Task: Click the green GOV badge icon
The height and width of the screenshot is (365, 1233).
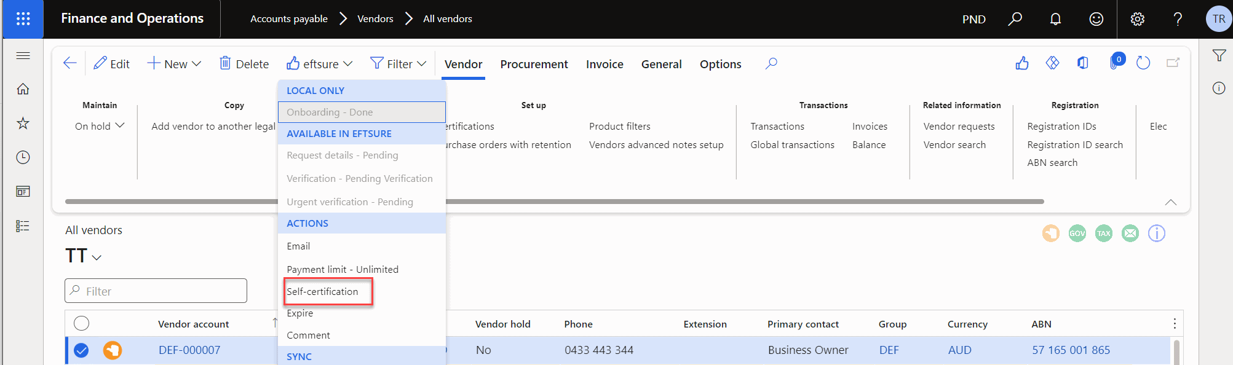Action: point(1077,234)
